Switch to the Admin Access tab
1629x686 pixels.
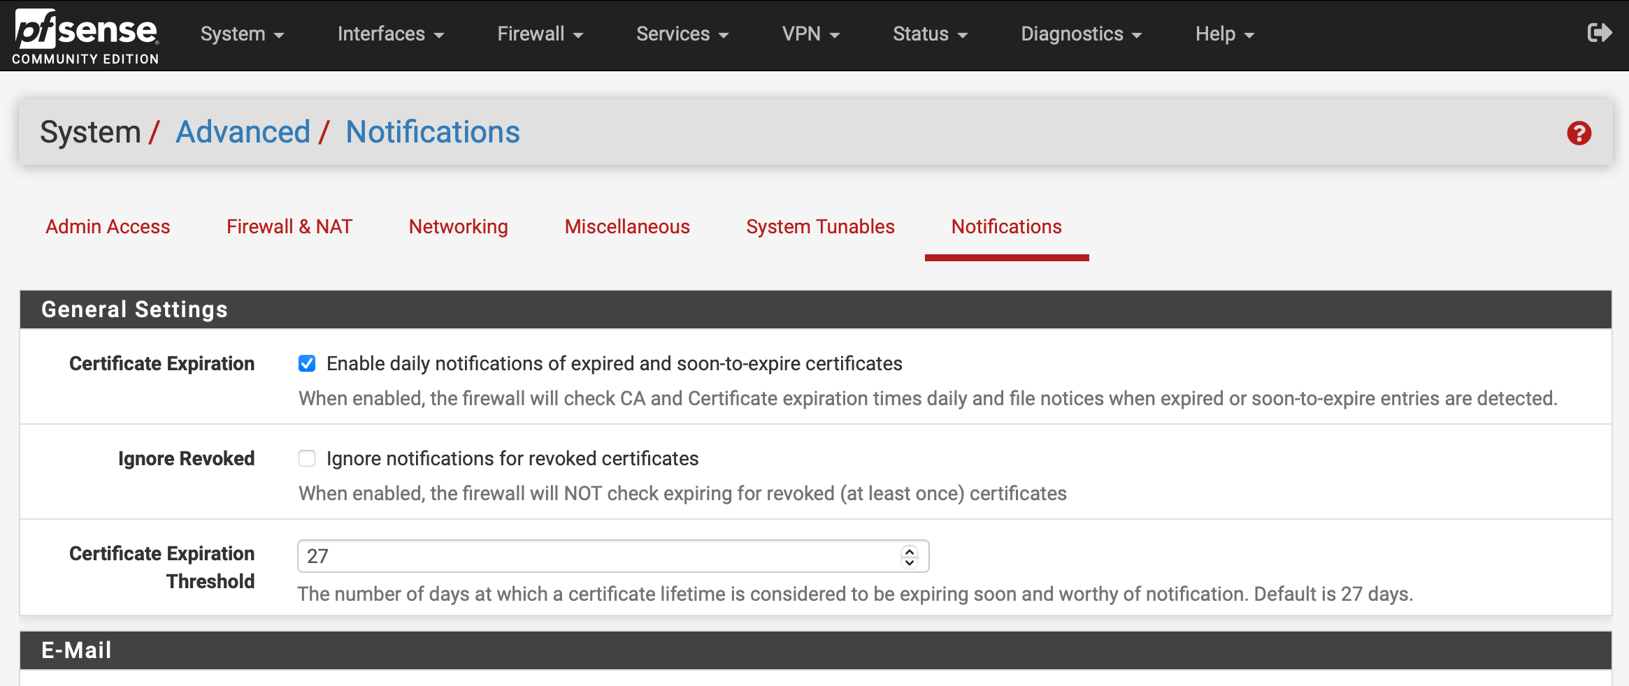108,226
